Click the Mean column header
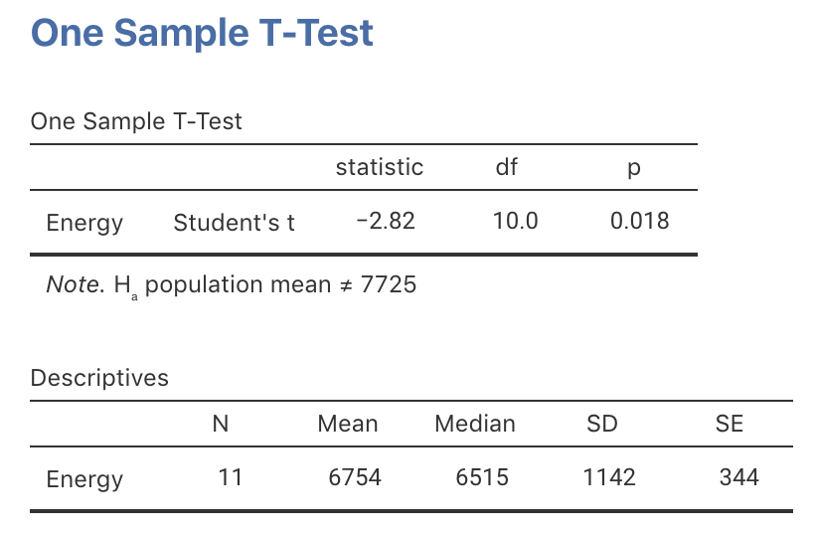The image size is (815, 533). coord(347,424)
